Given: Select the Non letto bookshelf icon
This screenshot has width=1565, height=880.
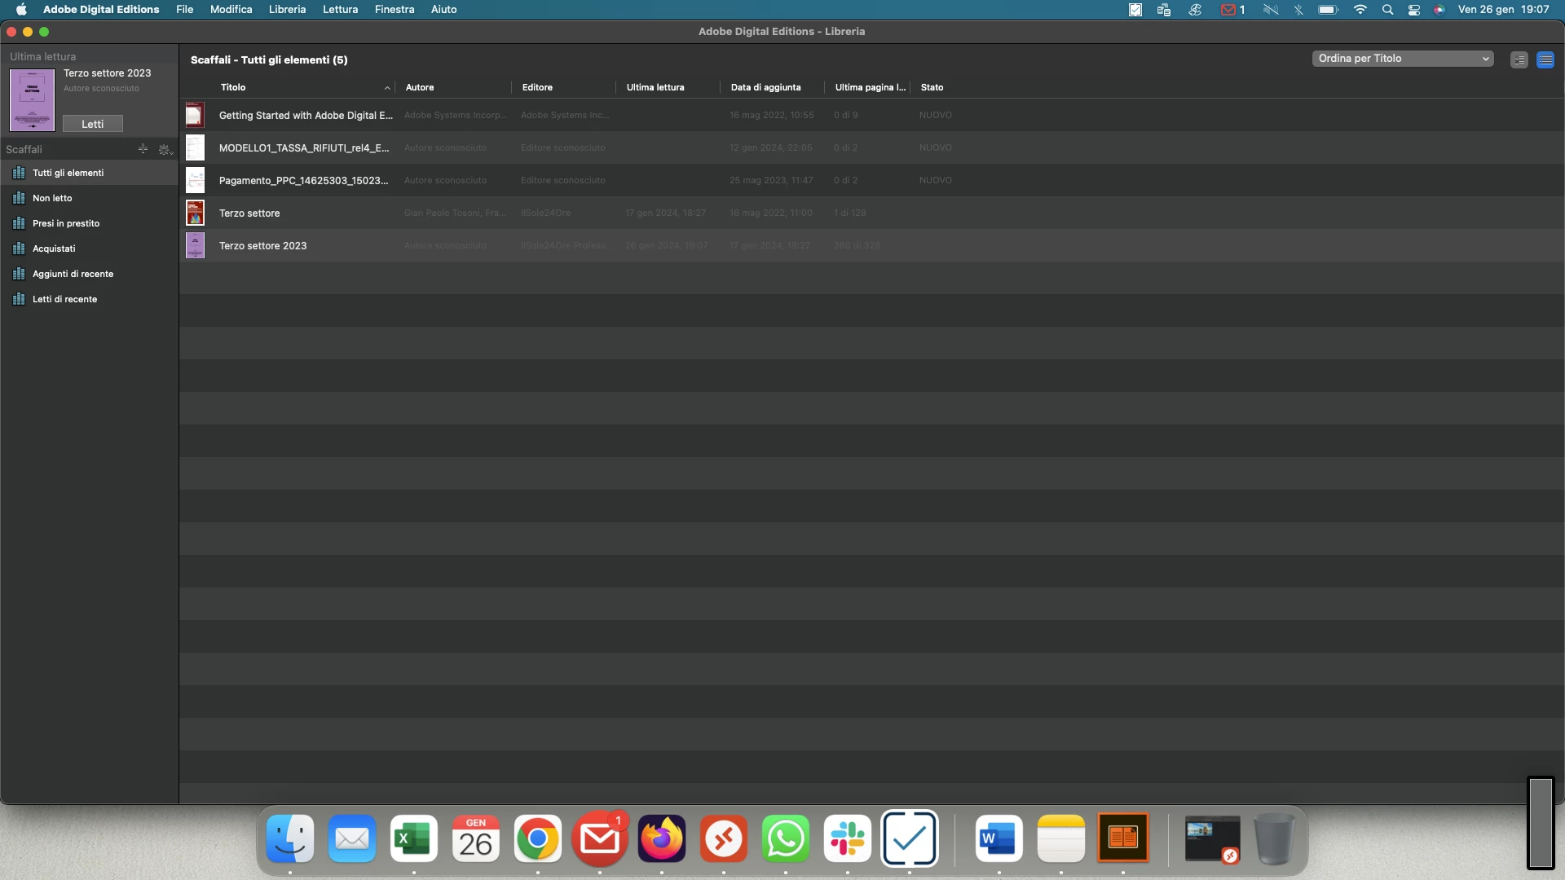Looking at the screenshot, I should click(x=19, y=198).
